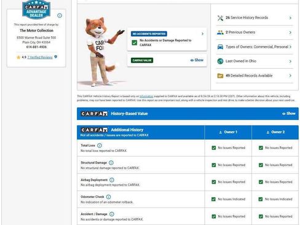Open the Total Loss info icon
Screen dimensions: 300x225
[x=100, y=146]
